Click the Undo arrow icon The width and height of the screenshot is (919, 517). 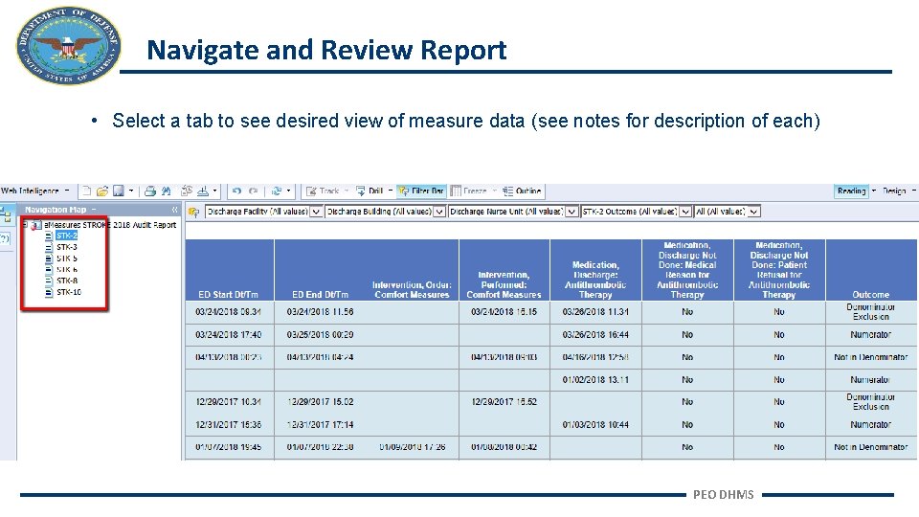(x=236, y=191)
